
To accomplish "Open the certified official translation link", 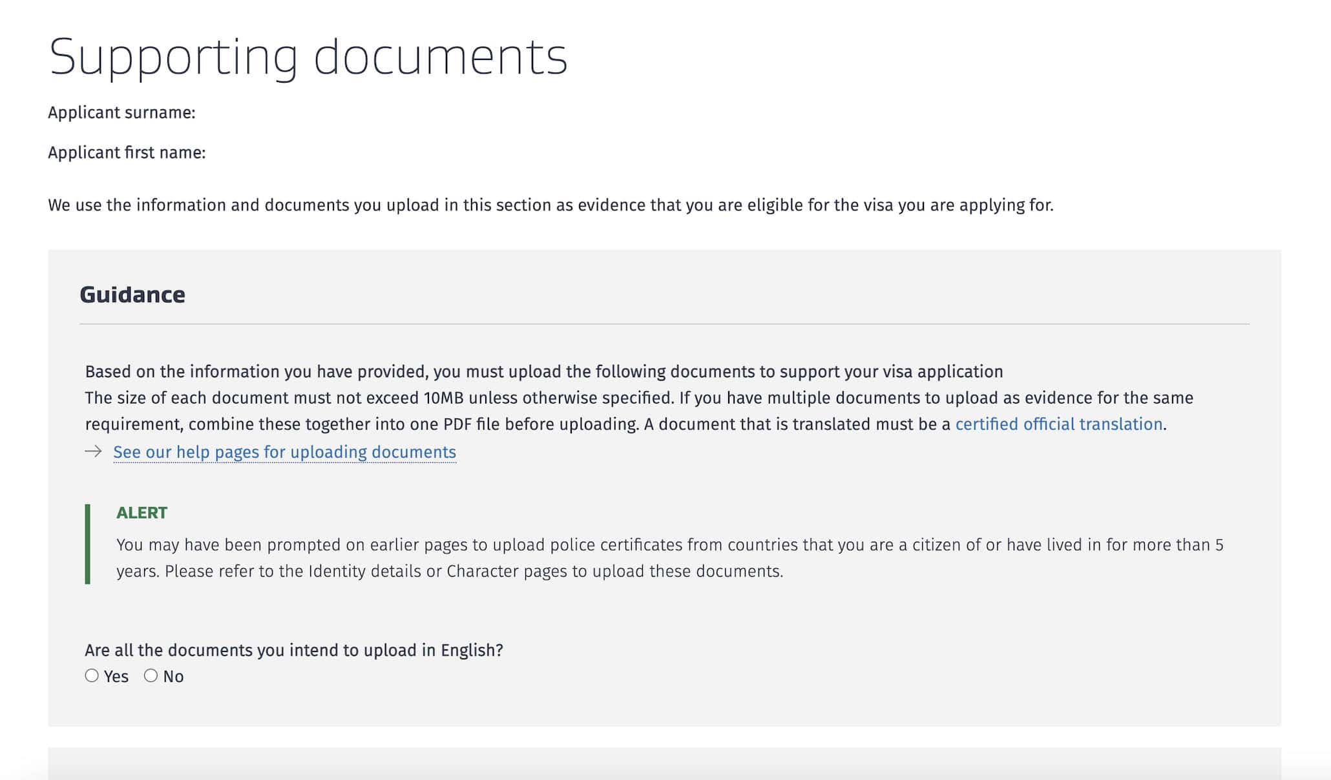I will tap(1058, 424).
